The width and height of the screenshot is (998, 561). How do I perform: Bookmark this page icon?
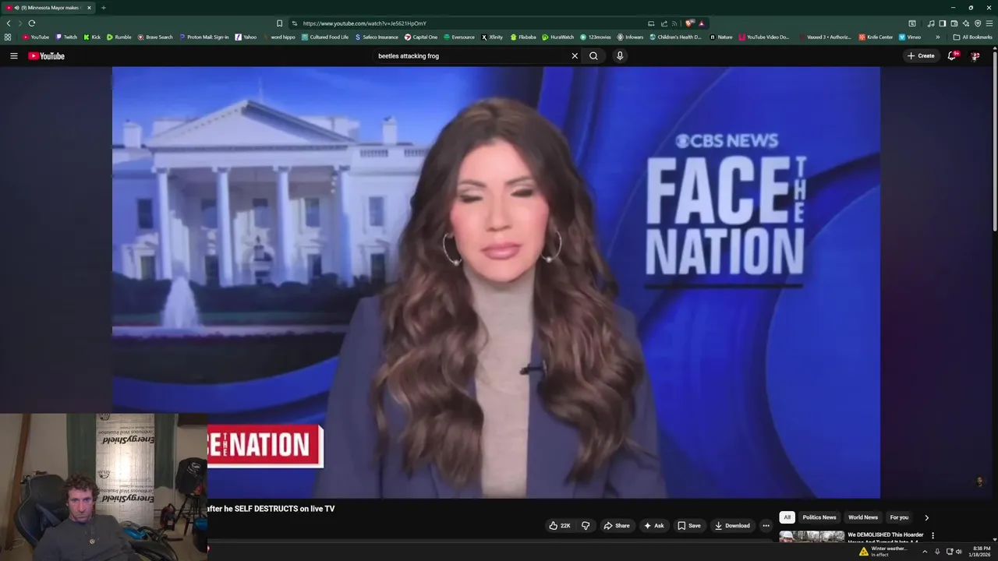click(279, 23)
